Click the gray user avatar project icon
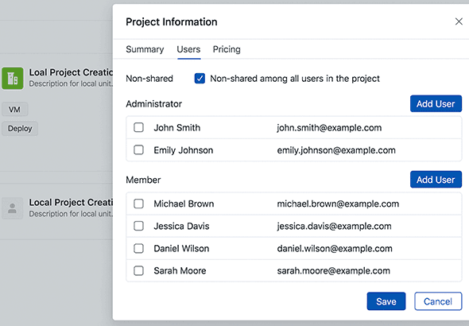 [12, 208]
